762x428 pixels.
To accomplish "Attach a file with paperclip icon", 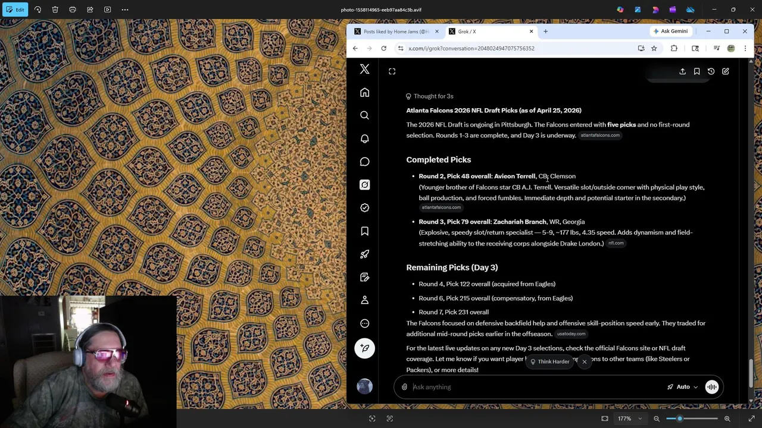I will (x=404, y=387).
